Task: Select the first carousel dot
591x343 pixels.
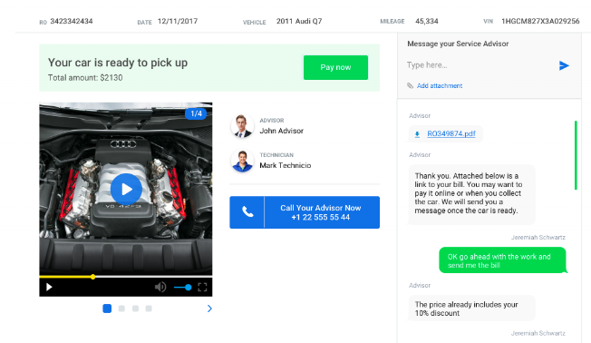Action: (107, 309)
